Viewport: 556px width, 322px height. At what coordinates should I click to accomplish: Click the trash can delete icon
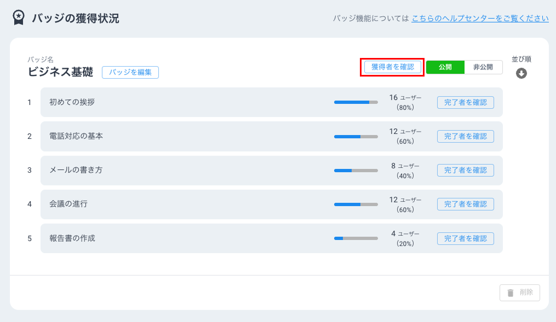[511, 292]
